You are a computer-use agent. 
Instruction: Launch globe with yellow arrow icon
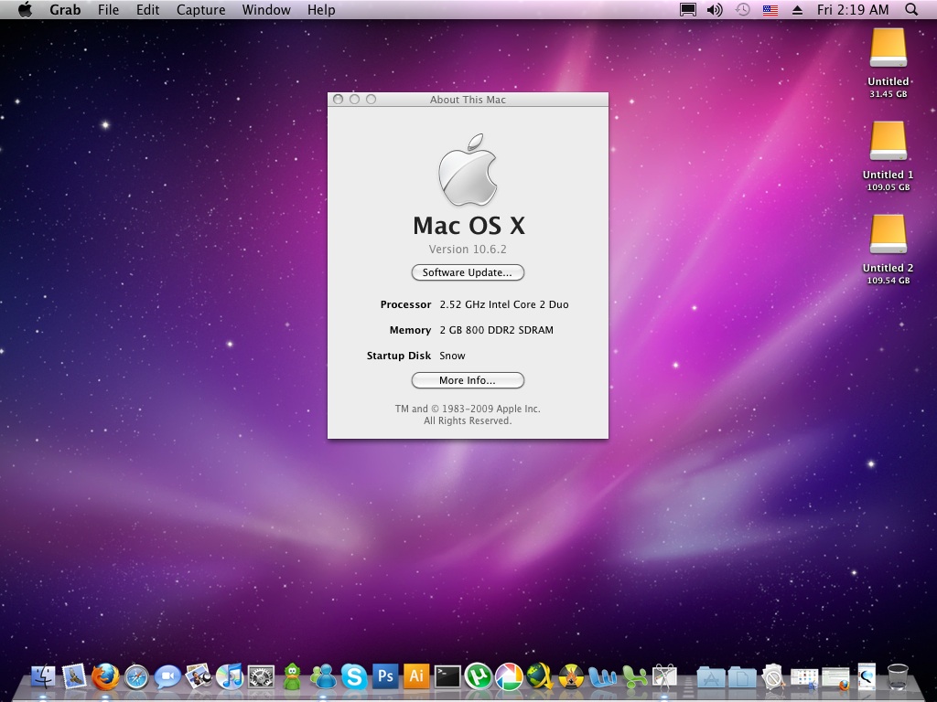coord(541,676)
